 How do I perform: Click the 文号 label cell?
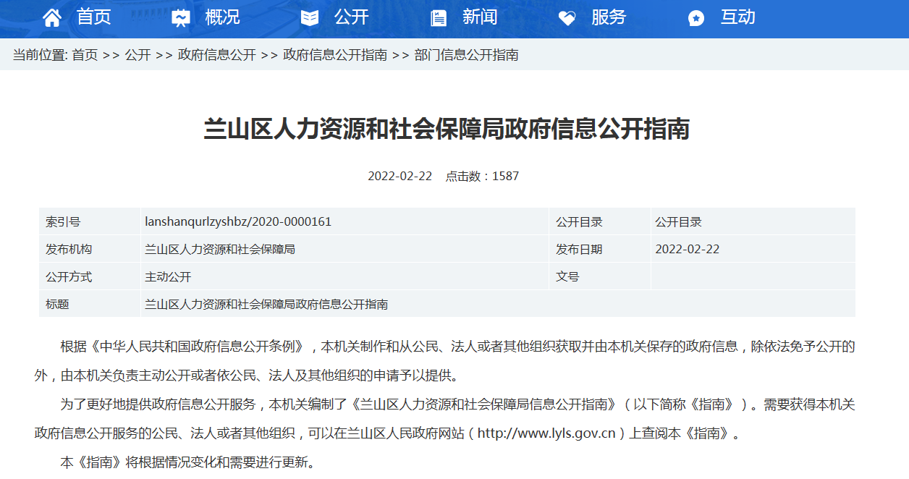[x=600, y=276]
